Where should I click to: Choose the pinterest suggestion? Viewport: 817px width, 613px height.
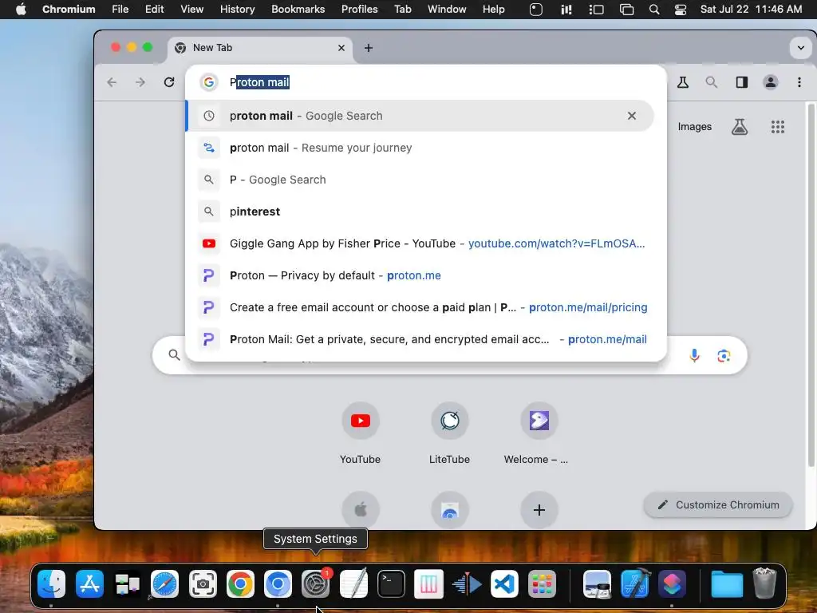point(420,211)
